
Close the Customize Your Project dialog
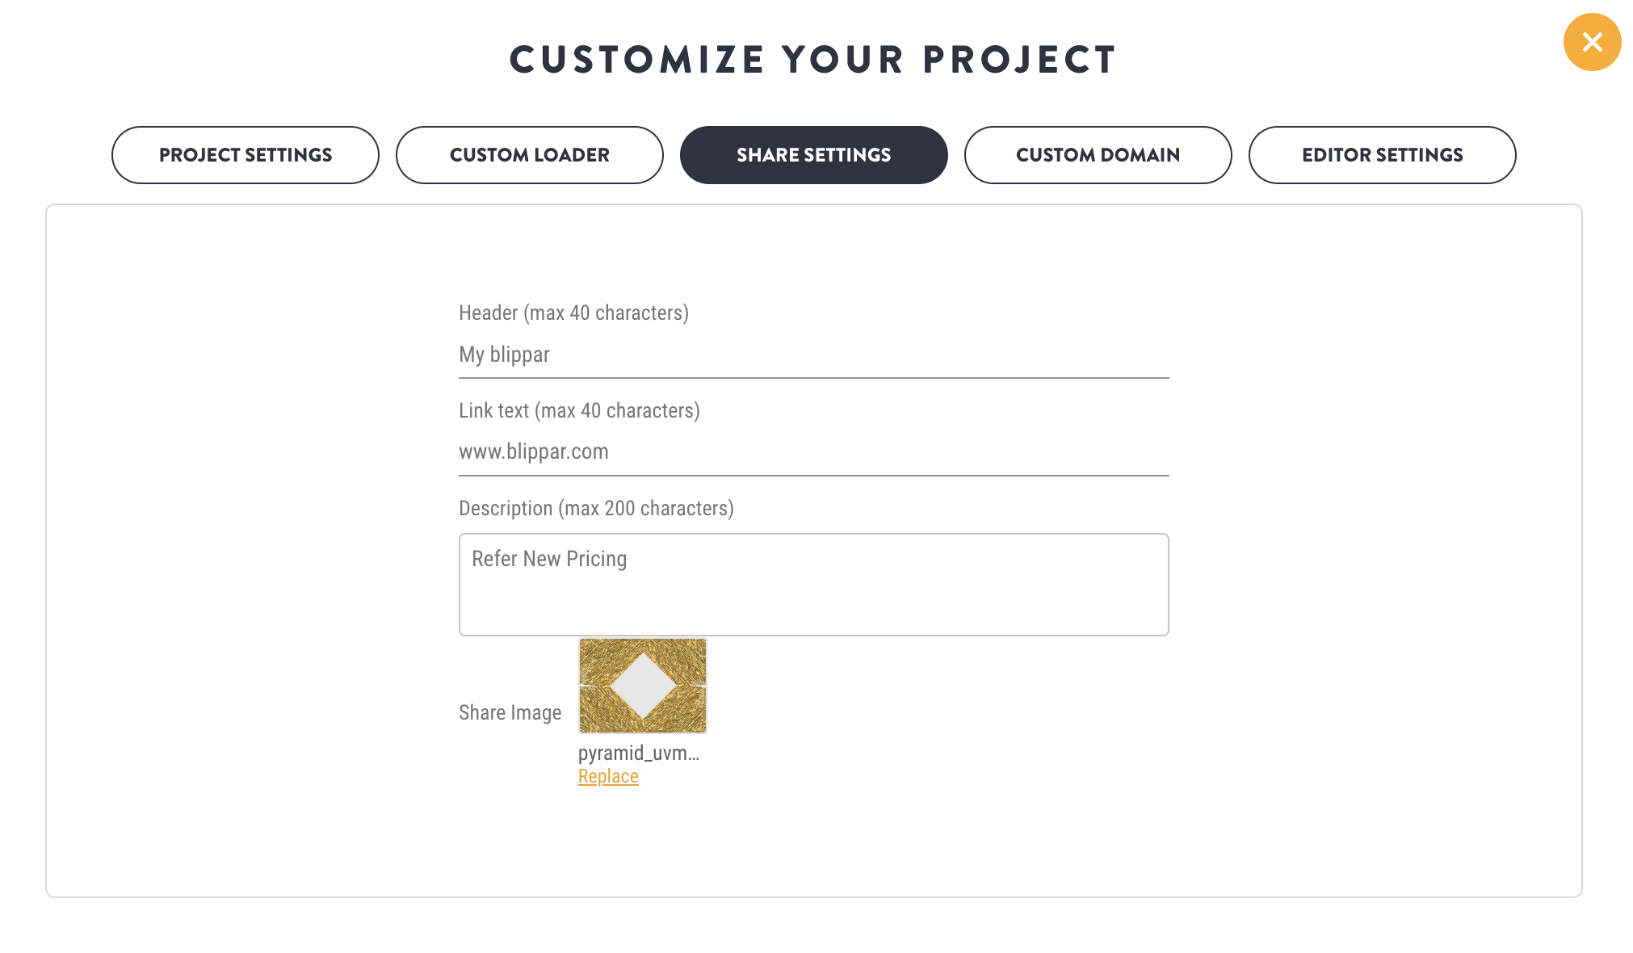pos(1592,42)
